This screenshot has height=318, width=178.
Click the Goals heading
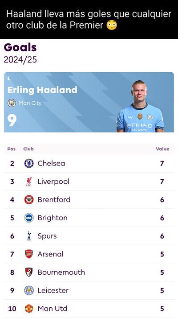coord(20,48)
